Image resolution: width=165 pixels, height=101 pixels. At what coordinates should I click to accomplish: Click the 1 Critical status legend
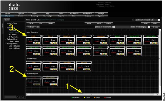108,97
